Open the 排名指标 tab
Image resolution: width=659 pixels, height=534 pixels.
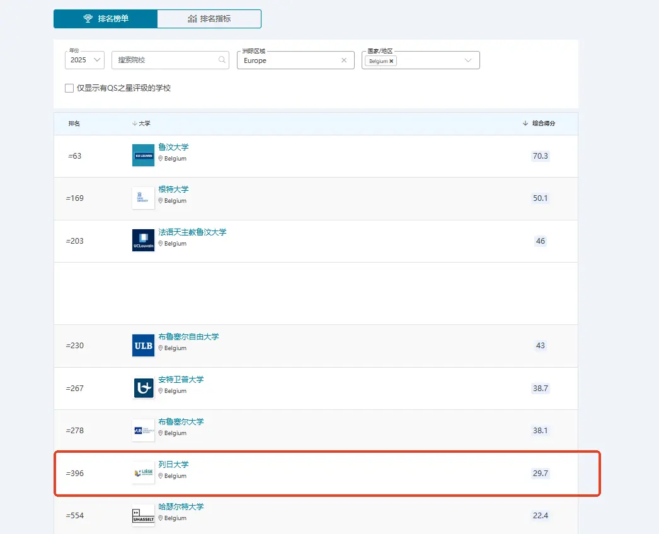pyautogui.click(x=209, y=19)
